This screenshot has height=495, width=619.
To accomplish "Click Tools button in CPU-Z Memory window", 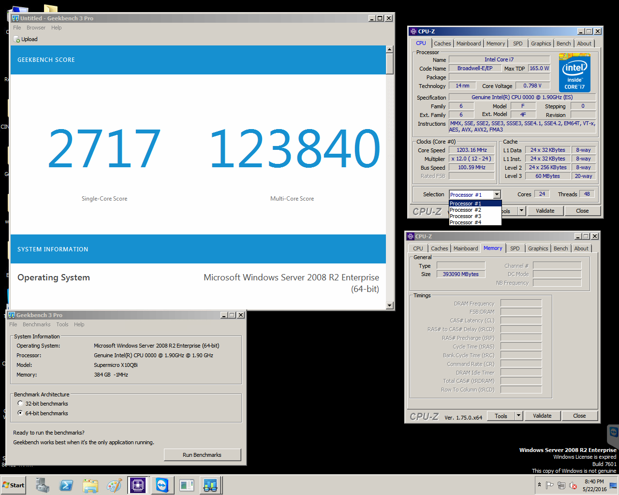I will point(501,416).
